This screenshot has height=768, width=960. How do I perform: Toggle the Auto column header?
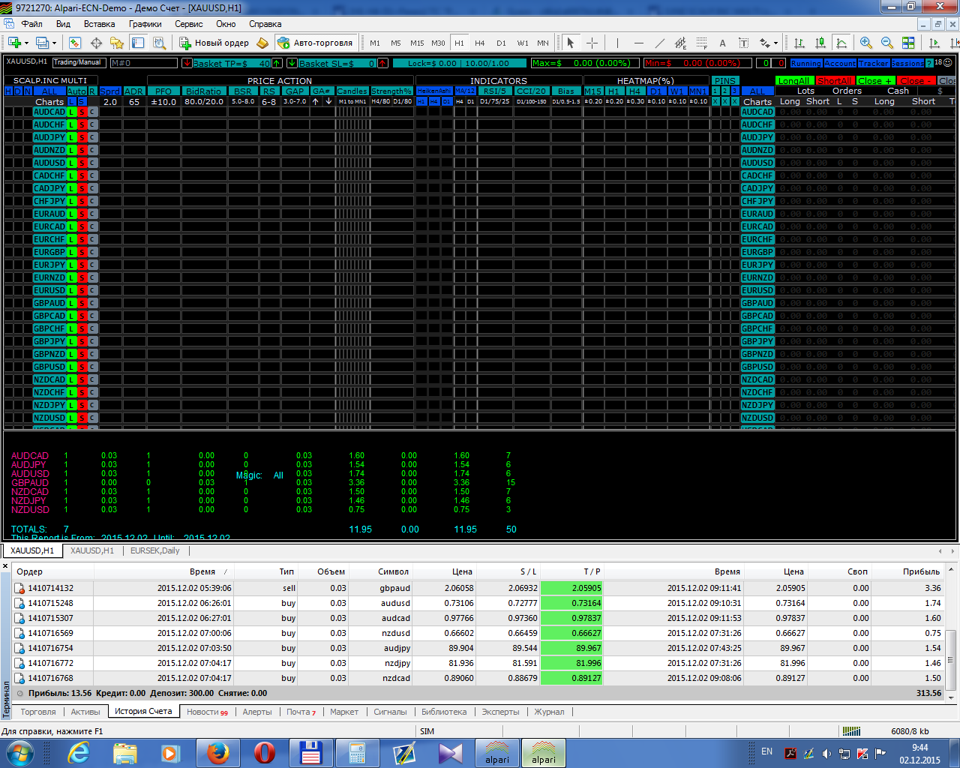[76, 91]
